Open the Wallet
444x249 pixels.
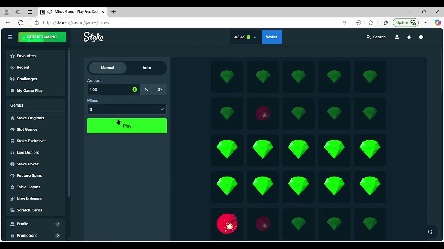(x=272, y=37)
